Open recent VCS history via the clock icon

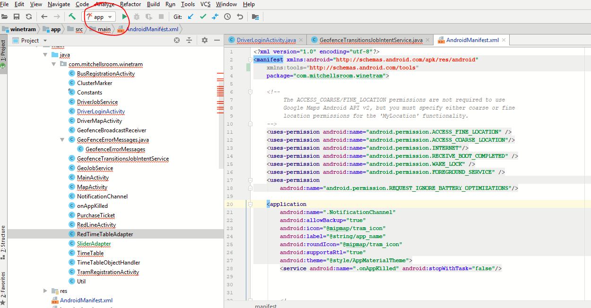pos(227,16)
